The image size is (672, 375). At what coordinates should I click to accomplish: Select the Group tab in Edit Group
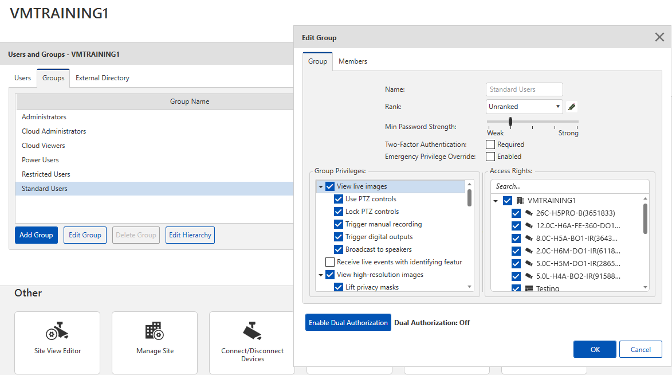317,61
